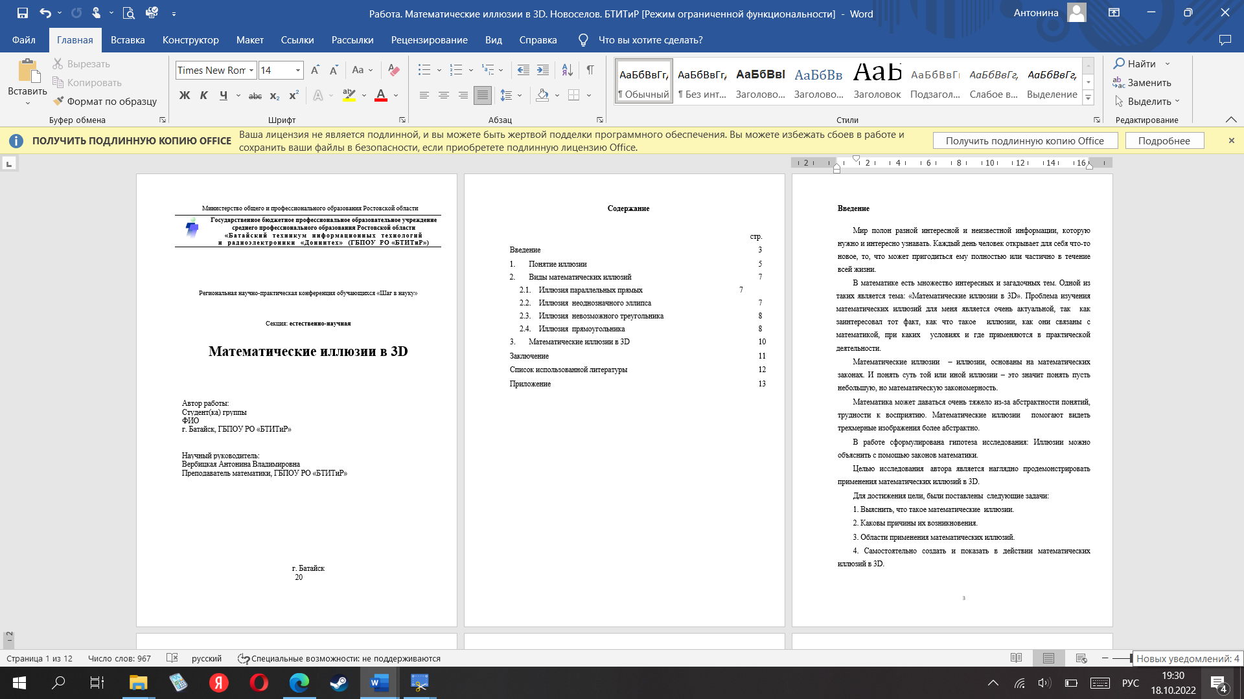Increase paragraph indent
Screen dimensions: 1244x699
coord(543,70)
